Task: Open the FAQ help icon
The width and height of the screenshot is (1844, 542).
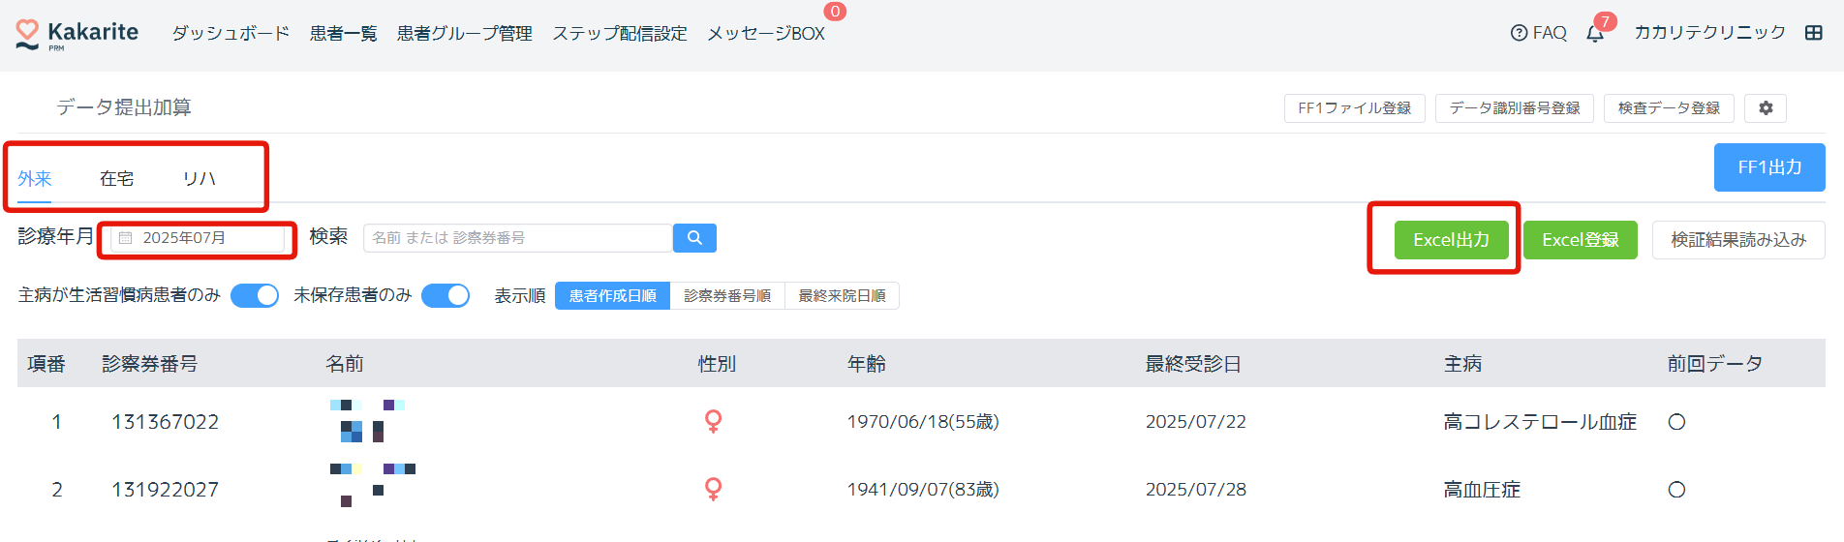Action: point(1519,33)
